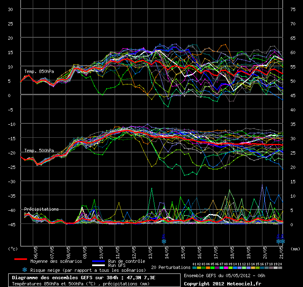
Task: Click the 10/05 date on the time axis
Action: click(x=101, y=251)
